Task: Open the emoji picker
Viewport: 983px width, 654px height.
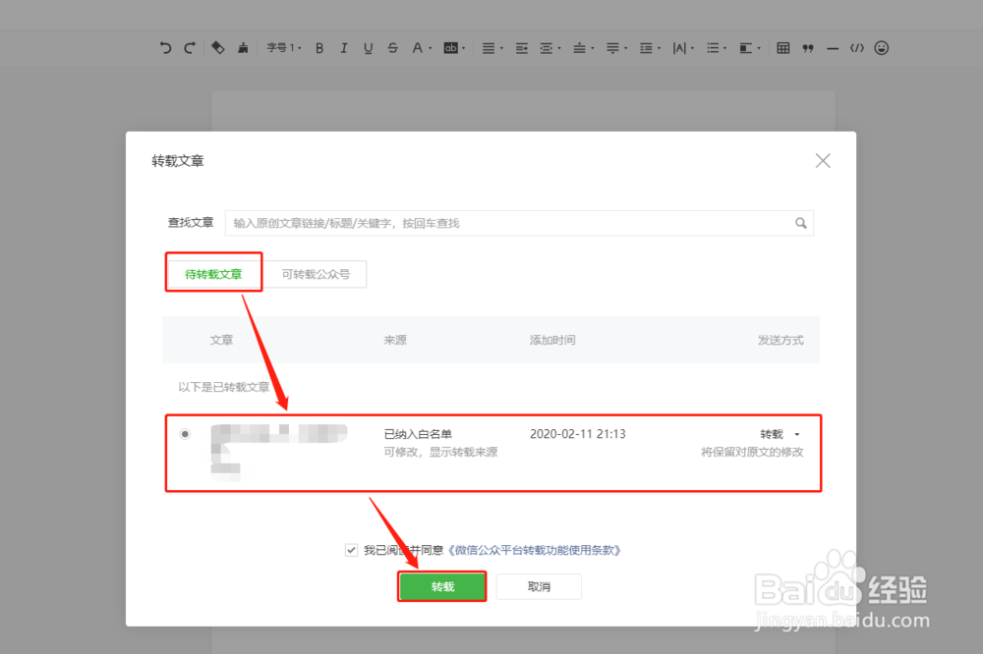Action: point(882,48)
